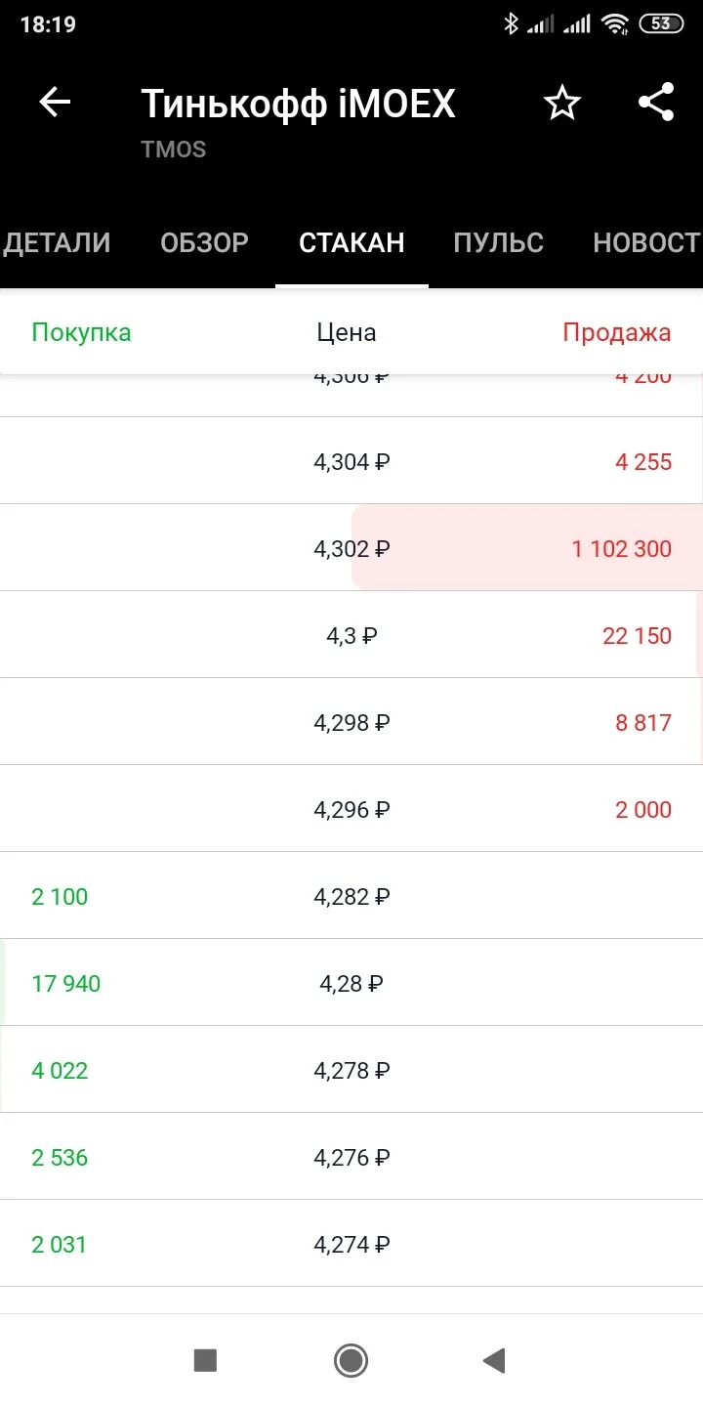Tap the Продажа column header
The width and height of the screenshot is (703, 1407).
tap(617, 332)
